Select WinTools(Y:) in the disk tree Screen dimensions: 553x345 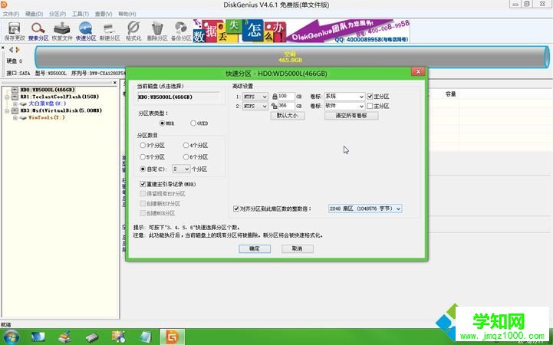(x=47, y=118)
